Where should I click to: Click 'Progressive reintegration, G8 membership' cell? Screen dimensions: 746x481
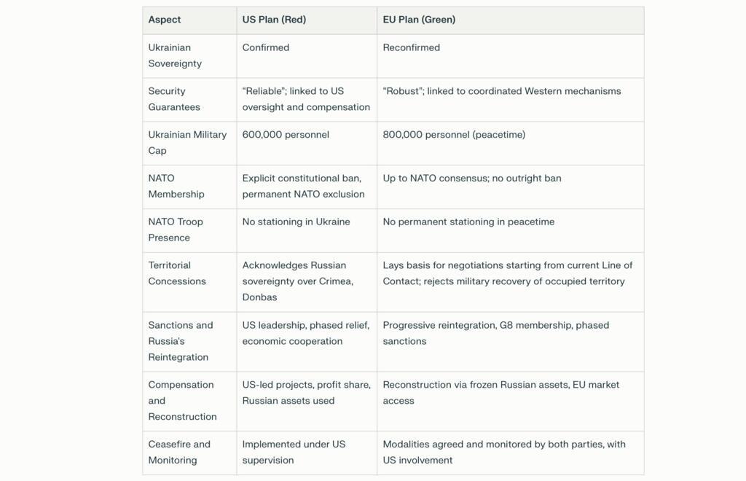coord(495,333)
